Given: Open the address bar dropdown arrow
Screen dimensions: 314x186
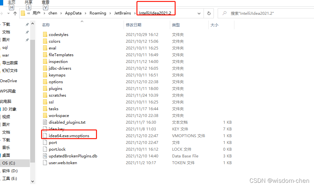Looking at the screenshot, I should point(199,13).
